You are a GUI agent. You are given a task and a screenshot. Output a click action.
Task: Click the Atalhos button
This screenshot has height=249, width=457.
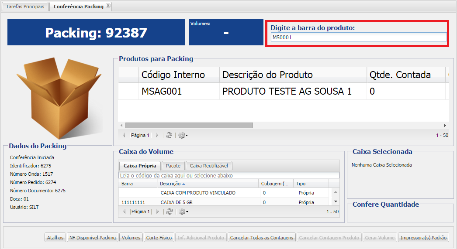coord(55,238)
